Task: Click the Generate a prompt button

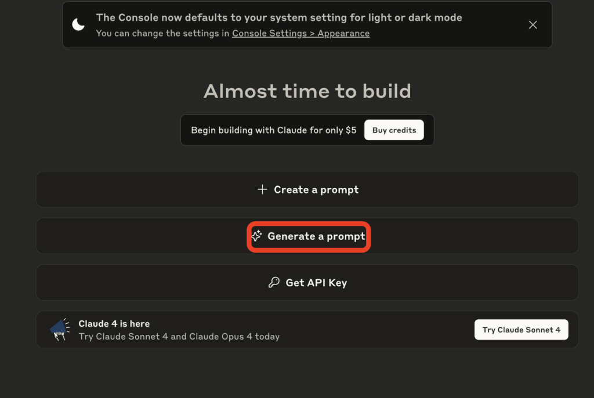Action: coord(307,236)
